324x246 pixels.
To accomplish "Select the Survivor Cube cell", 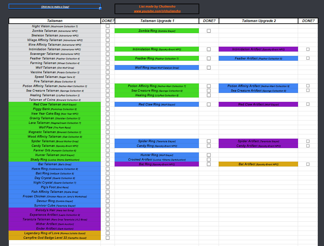I will click(55, 206).
